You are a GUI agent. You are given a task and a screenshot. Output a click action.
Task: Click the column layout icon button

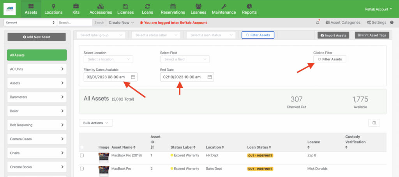(x=374, y=123)
